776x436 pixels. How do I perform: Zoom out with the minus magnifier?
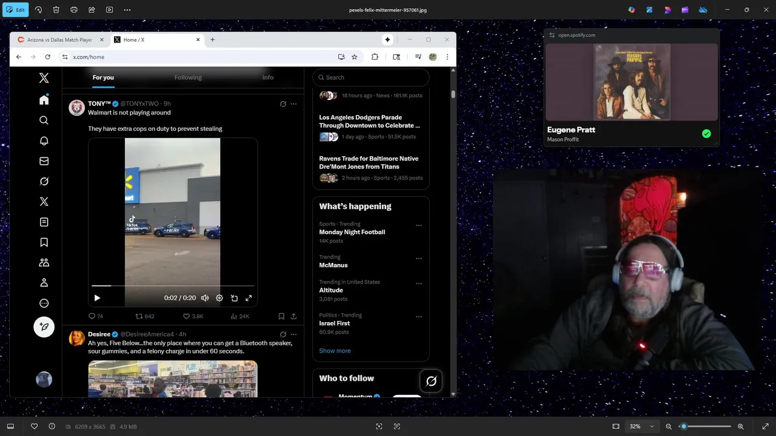669,426
